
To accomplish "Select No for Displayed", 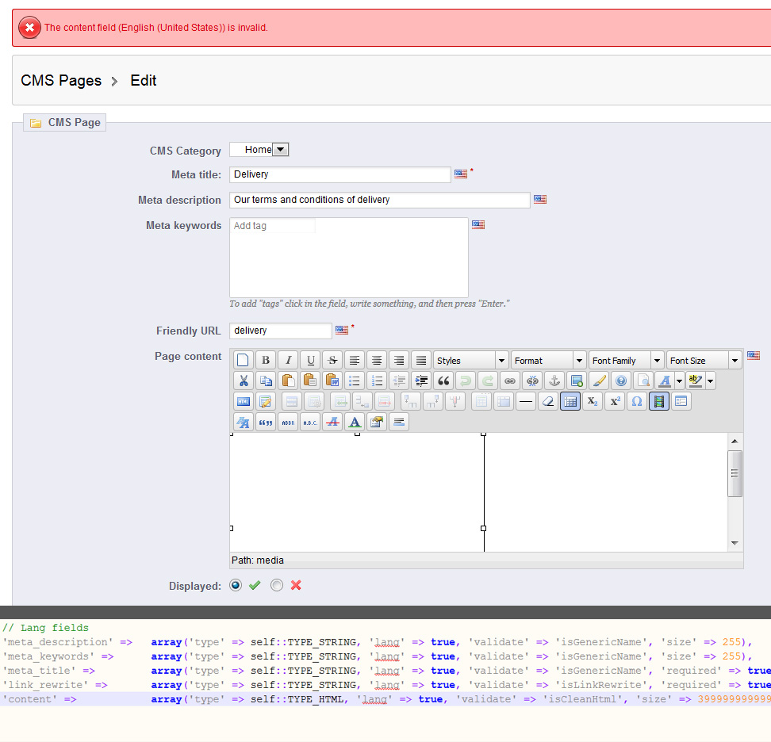I will [277, 585].
